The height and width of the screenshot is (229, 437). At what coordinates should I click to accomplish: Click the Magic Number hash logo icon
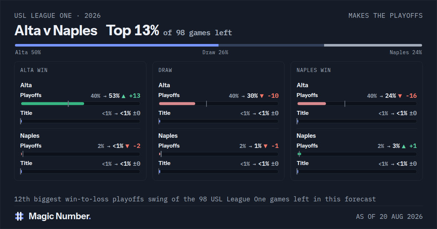[19, 216]
